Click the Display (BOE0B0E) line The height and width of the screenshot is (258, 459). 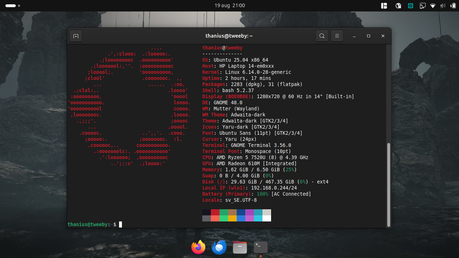(278, 96)
